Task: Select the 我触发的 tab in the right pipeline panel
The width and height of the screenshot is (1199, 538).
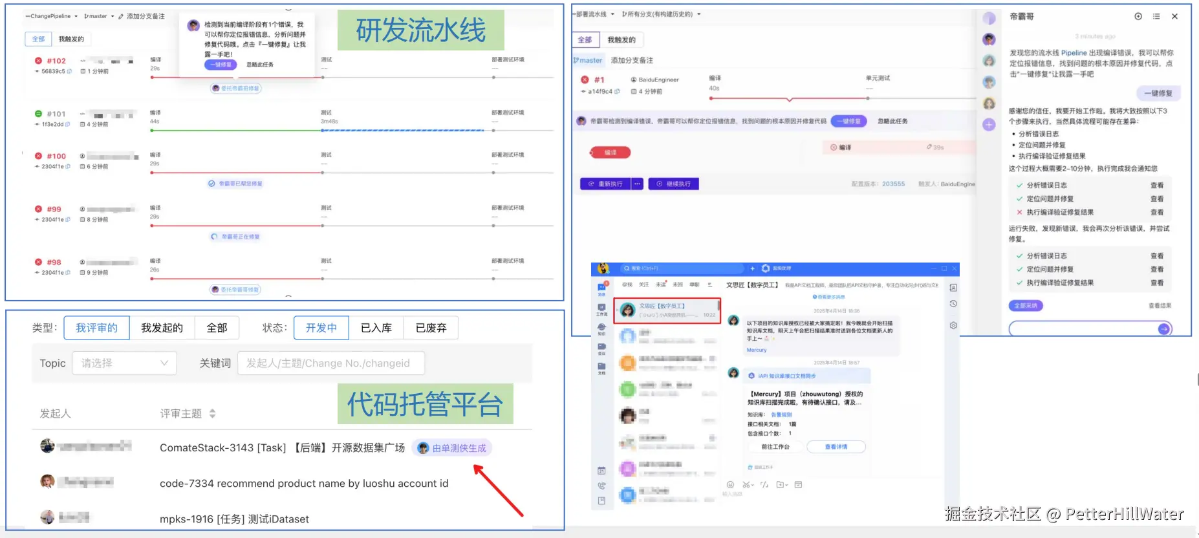Action: pos(621,39)
